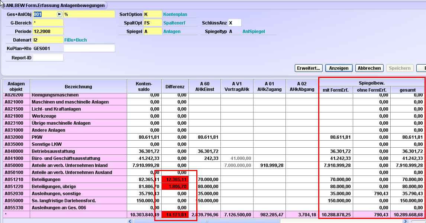Click the Speichern button
This screenshot has height=223, width=426.
point(400,68)
